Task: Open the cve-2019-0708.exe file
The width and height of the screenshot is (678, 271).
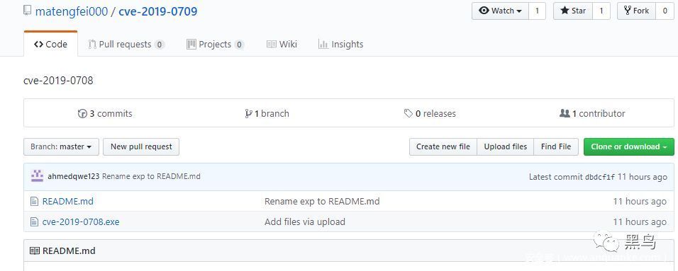Action: 81,221
